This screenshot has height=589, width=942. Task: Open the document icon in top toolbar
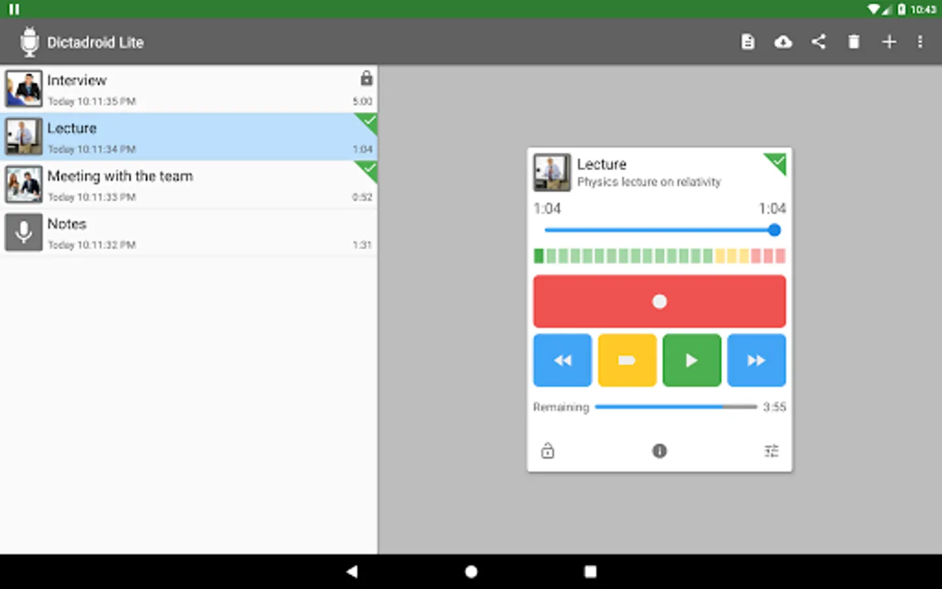(748, 42)
